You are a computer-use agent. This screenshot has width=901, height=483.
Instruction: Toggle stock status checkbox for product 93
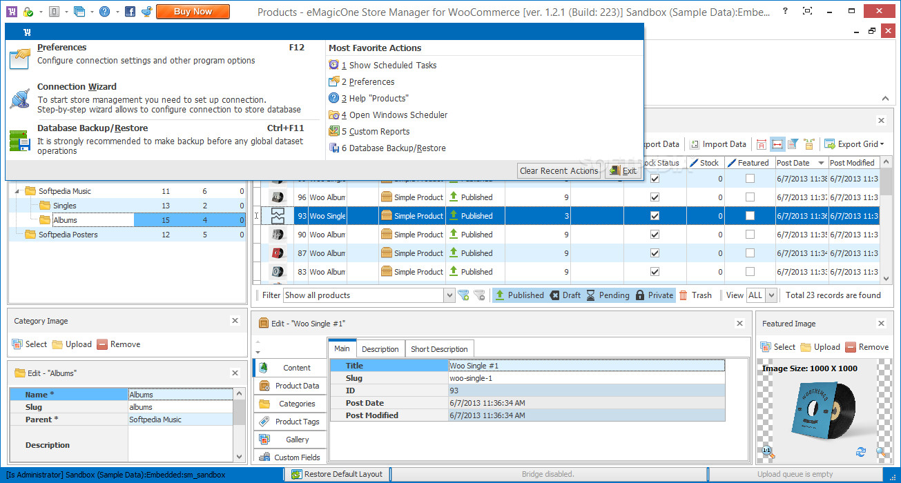655,216
